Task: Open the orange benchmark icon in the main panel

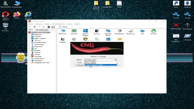Action: pyautogui.click(x=119, y=39)
